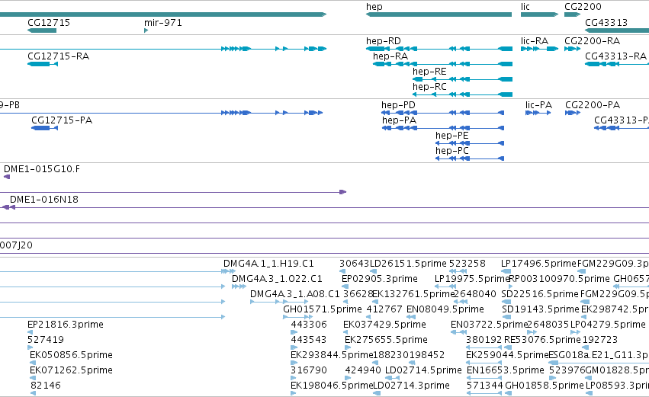This screenshot has width=649, height=397.
Task: Open EST LP19975.5prime
Action: [472, 279]
